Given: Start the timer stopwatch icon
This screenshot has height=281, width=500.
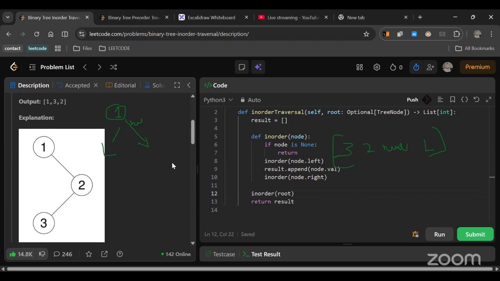Looking at the screenshot, I should click(416, 67).
